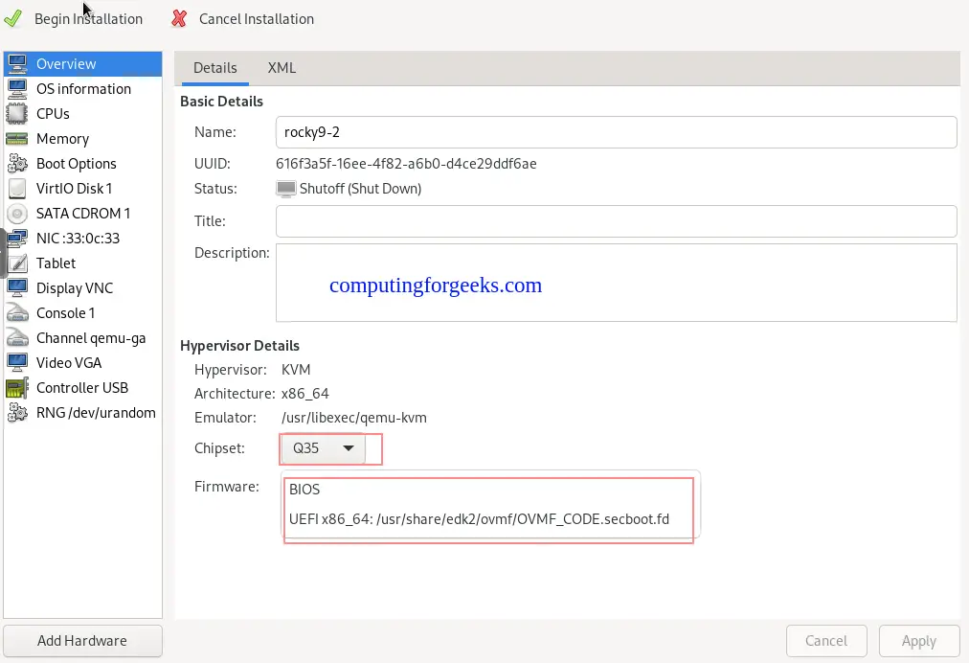Click the Begin Installation label

click(88, 19)
